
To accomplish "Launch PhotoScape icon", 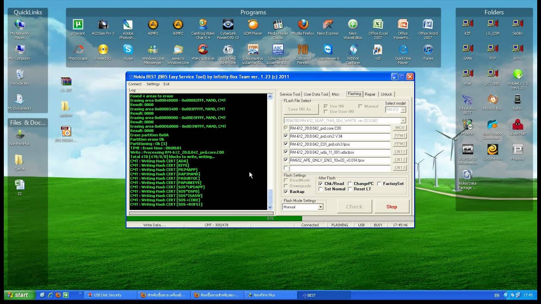I will click(78, 49).
